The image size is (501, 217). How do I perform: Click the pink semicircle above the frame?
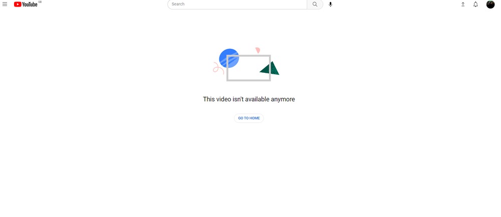pos(258,50)
